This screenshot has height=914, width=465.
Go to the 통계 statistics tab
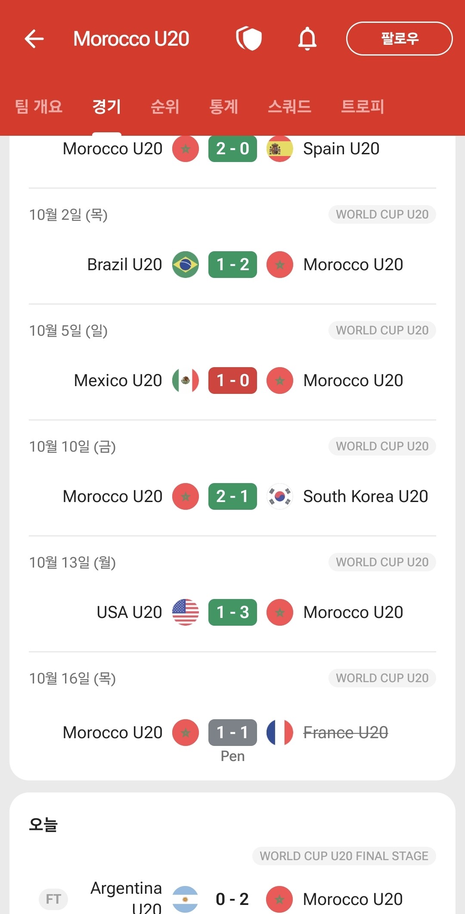click(223, 106)
